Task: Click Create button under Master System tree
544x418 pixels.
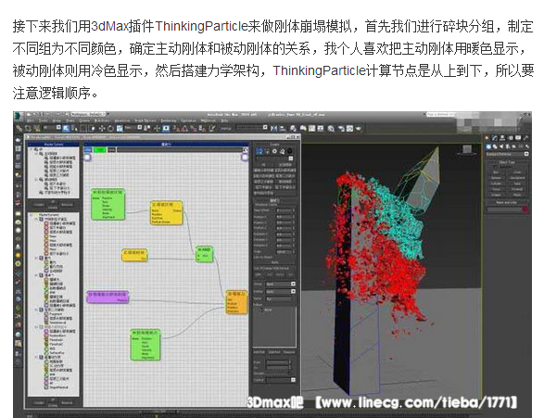Action: point(39,205)
